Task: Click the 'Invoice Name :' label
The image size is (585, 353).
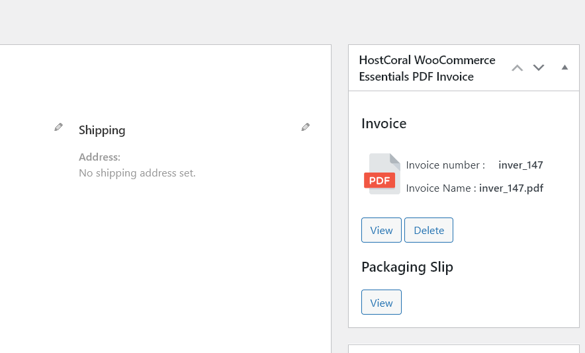Action: point(441,188)
